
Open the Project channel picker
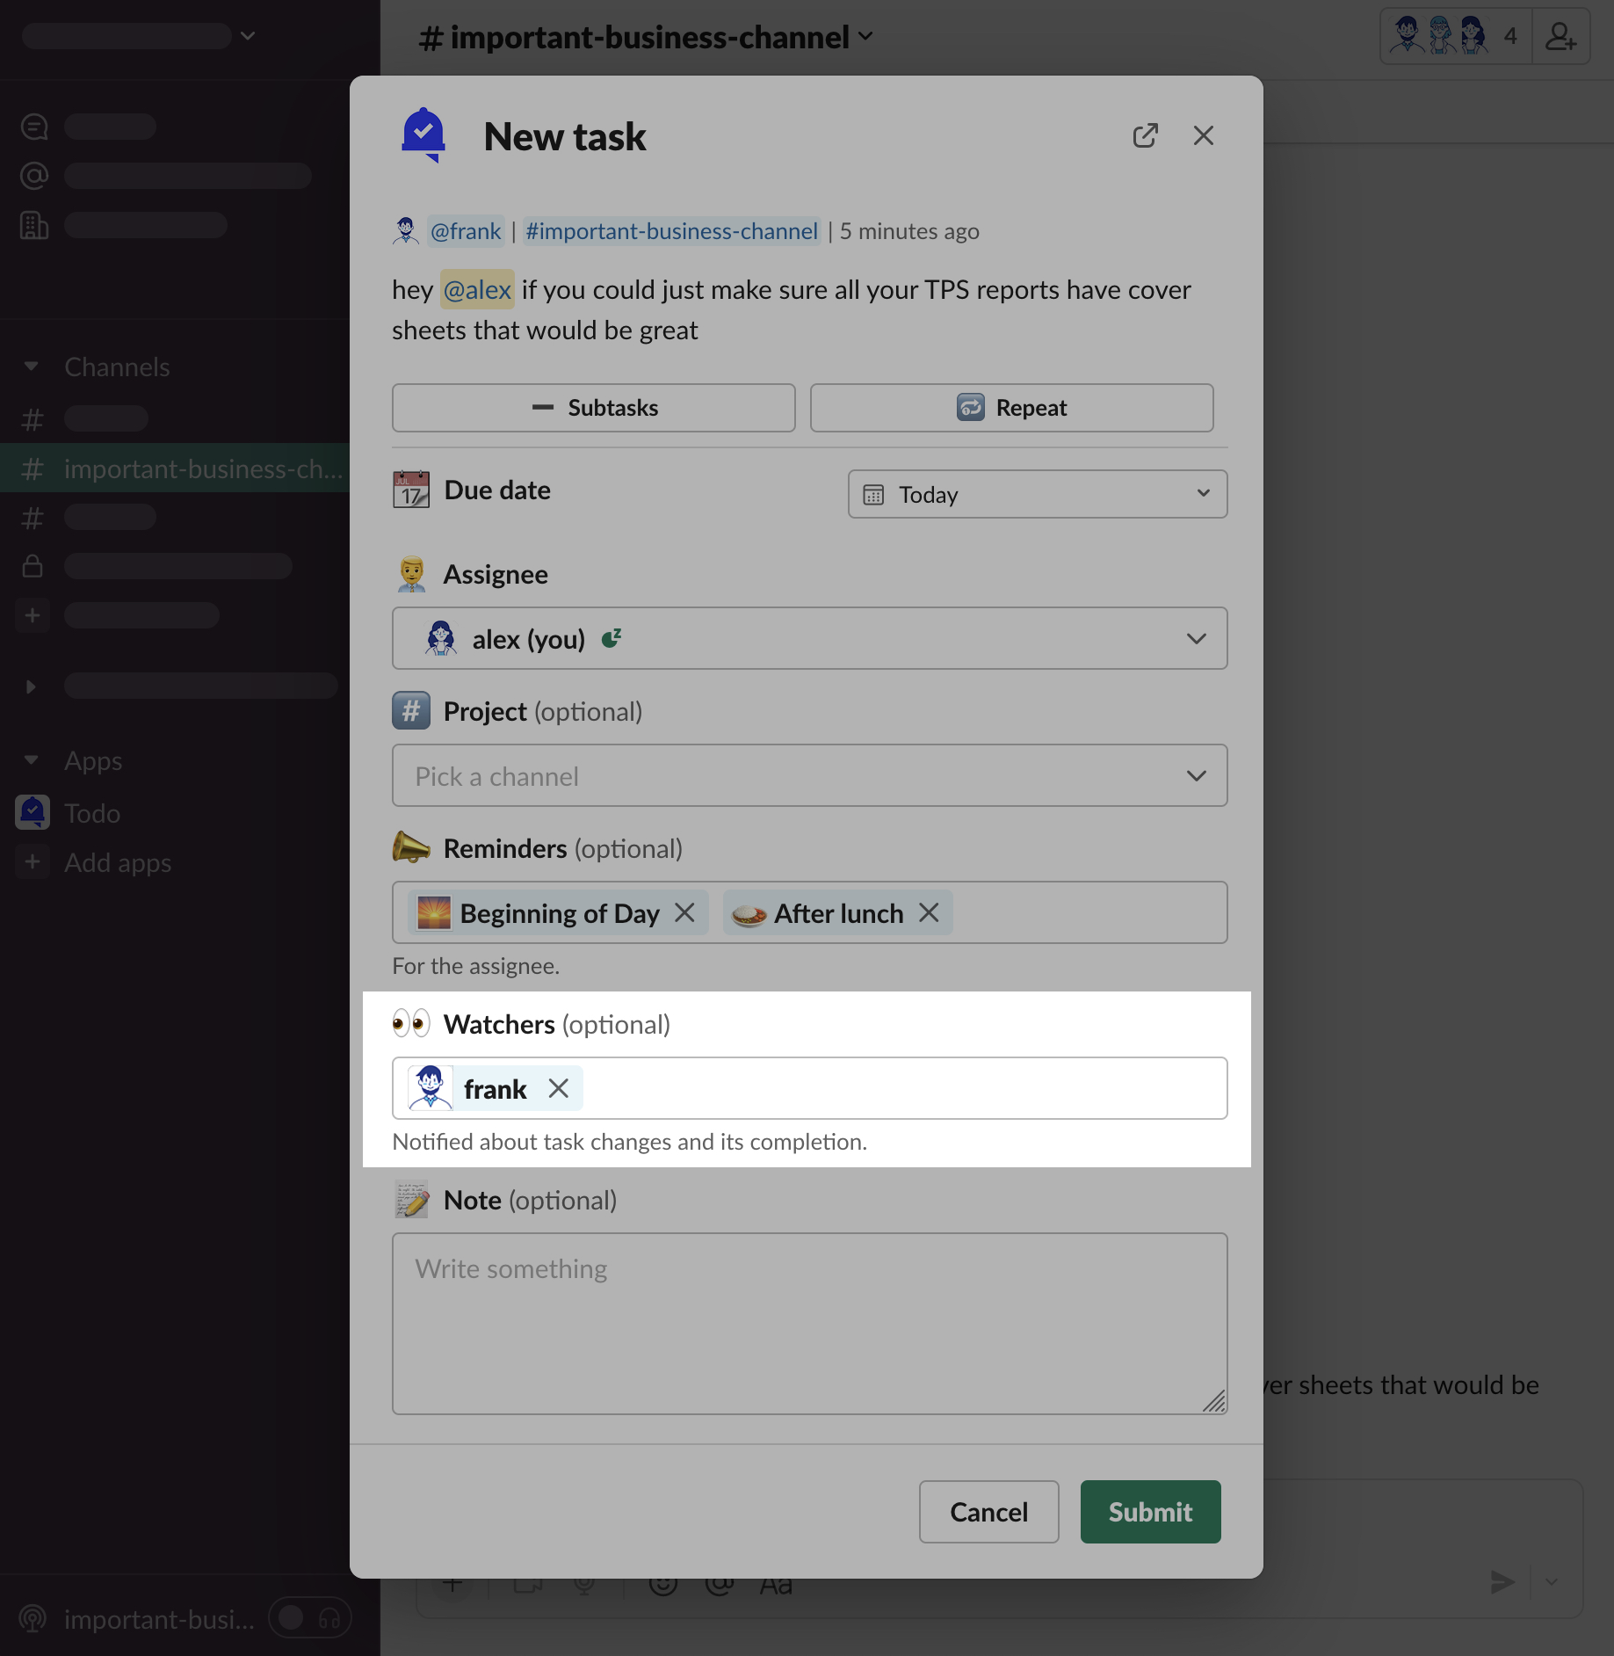point(809,776)
